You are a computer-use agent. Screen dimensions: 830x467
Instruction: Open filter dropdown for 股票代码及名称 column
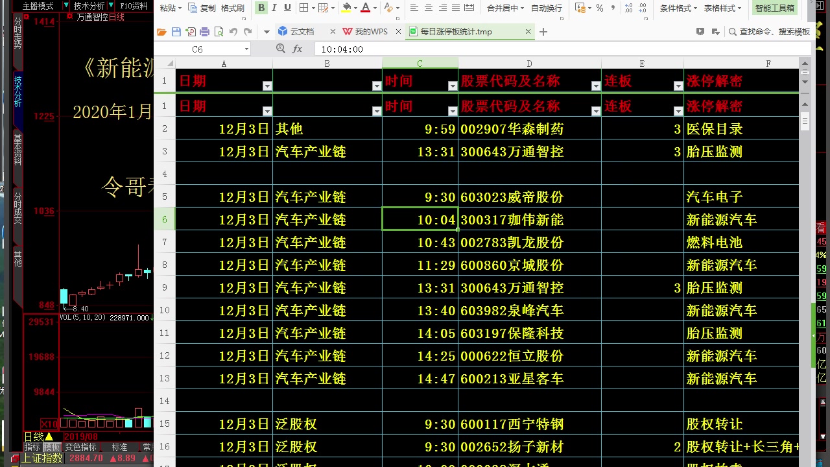pyautogui.click(x=596, y=86)
